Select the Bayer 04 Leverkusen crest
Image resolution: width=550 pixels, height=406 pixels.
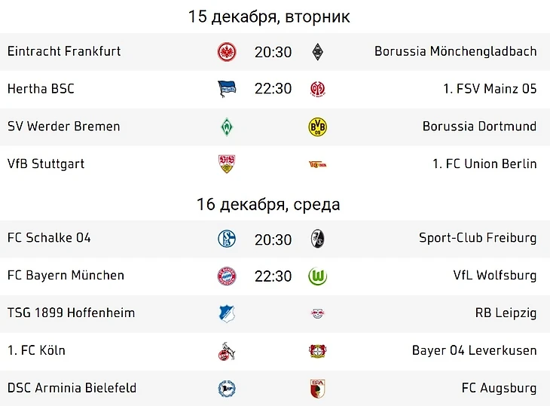[317, 351]
